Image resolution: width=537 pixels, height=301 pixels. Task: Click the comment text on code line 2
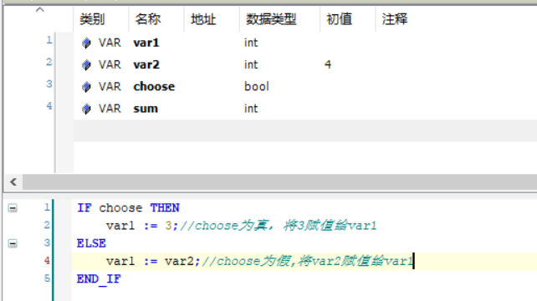pos(278,226)
